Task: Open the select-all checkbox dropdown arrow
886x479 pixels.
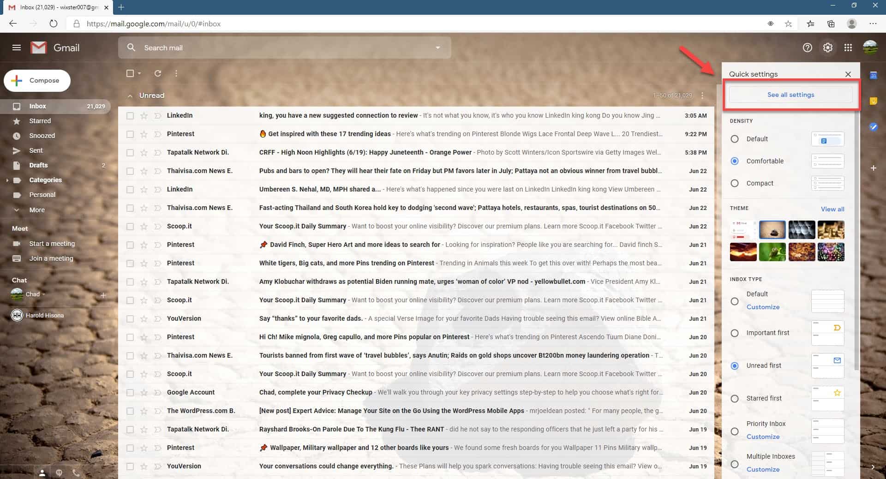Action: tap(139, 73)
